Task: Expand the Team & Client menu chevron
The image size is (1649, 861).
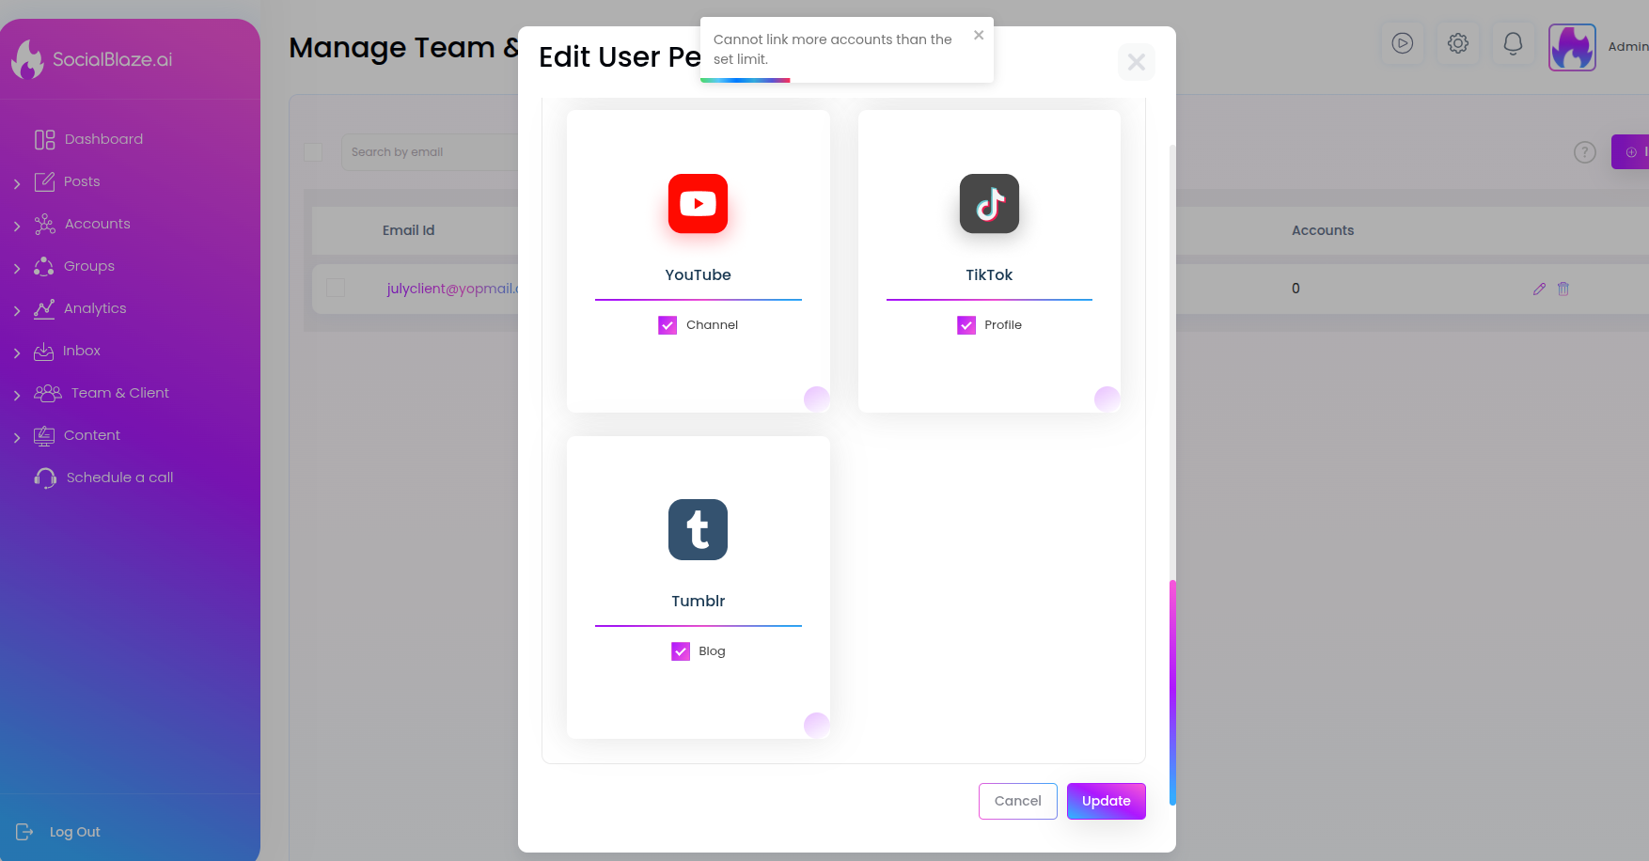Action: [x=17, y=395]
